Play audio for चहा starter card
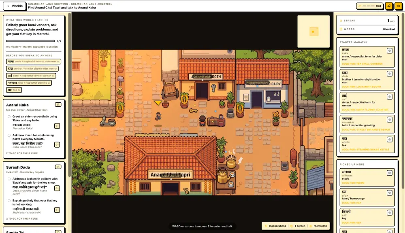The height and width of the screenshot is (233, 405). [x=390, y=139]
